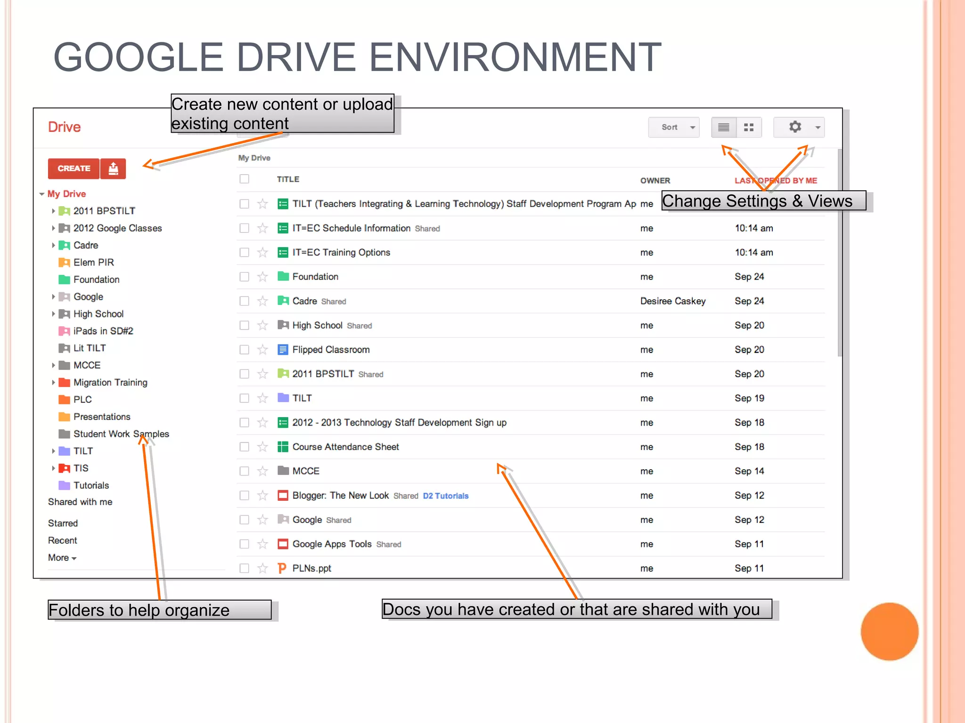Click the Title column header
Image resolution: width=965 pixels, height=723 pixels.
288,179
